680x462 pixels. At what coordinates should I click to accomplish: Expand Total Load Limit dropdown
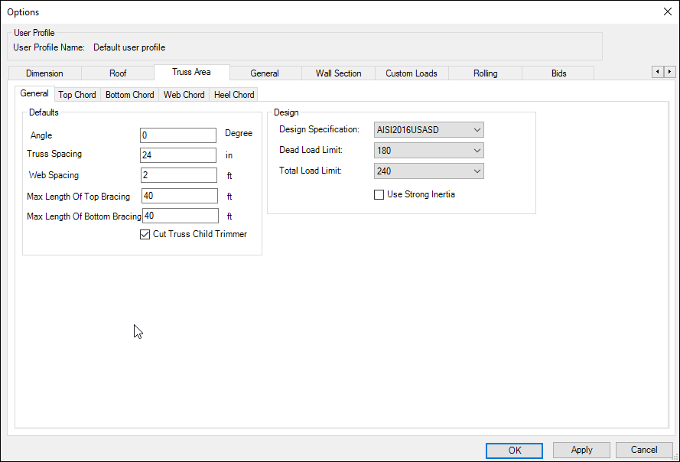428,171
